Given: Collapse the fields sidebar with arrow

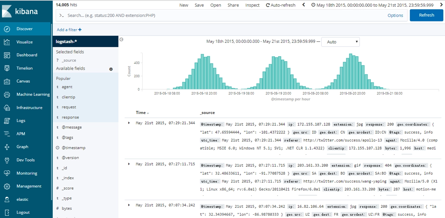Looking at the screenshot, I should (x=121, y=39).
